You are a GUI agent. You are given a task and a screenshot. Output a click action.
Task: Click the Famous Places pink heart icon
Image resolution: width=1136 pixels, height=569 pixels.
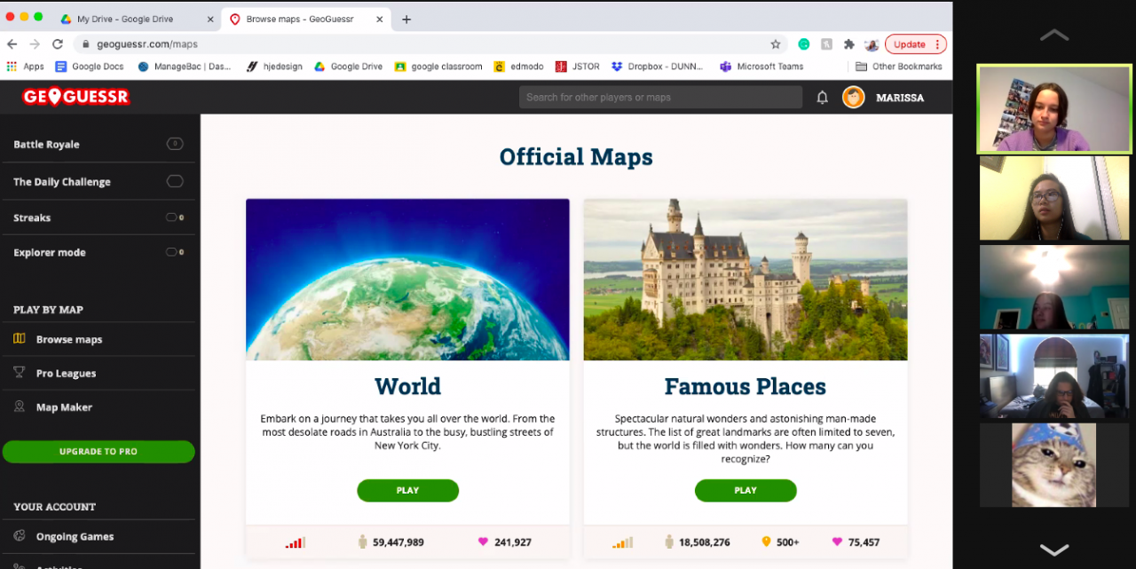(837, 541)
